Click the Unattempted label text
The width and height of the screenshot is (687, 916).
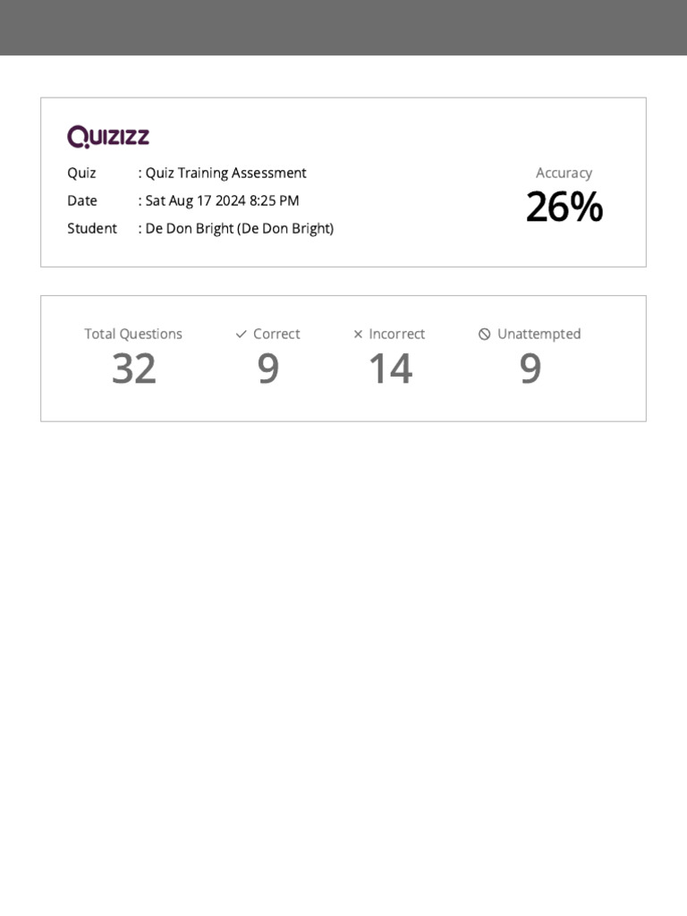[x=539, y=334]
